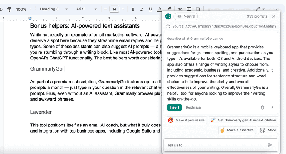This screenshot has height=154, width=286.
Task: Select the Neutral tone button
Action: click(x=186, y=16)
